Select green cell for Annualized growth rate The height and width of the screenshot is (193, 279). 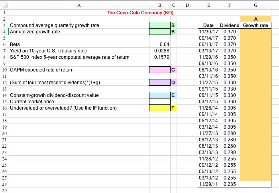(160, 31)
